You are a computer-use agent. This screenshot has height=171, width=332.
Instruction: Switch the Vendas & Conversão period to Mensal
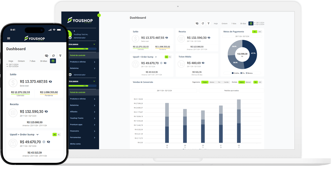(248, 82)
